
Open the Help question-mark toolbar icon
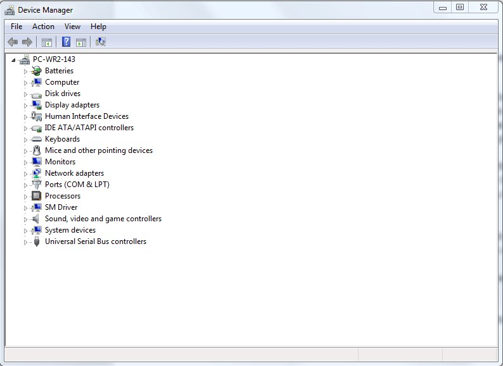[66, 42]
